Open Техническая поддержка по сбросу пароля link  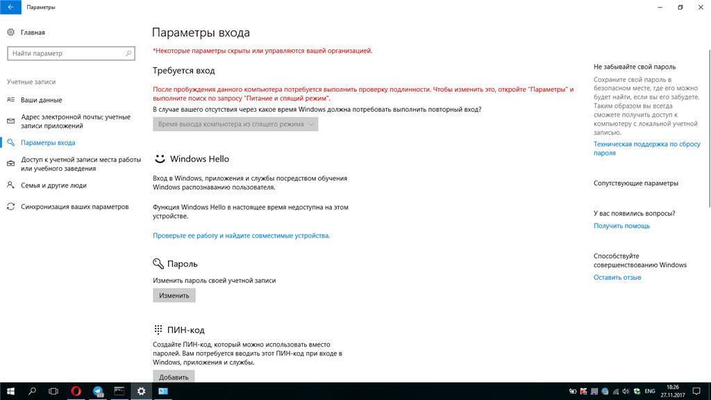646,149
